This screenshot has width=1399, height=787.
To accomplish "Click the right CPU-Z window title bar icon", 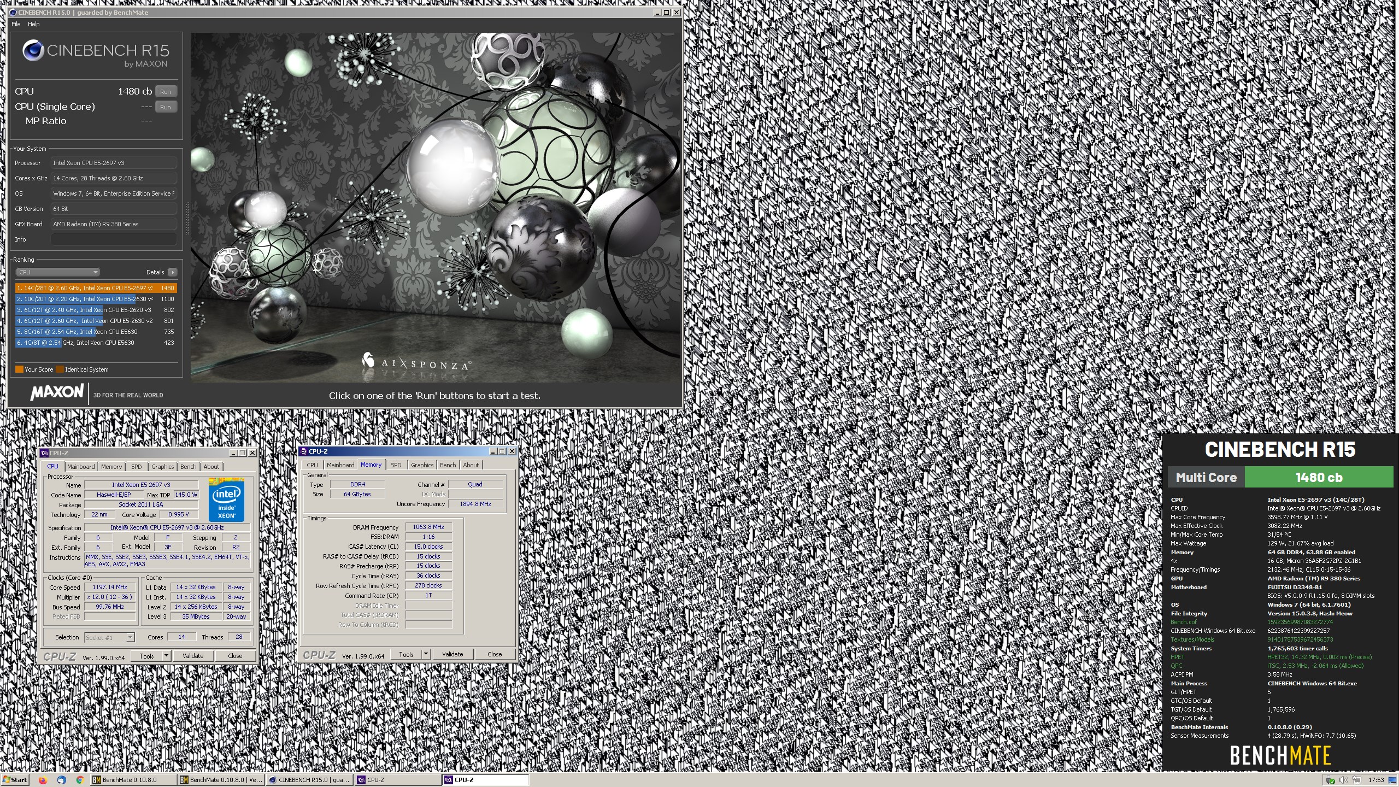I will [x=304, y=451].
